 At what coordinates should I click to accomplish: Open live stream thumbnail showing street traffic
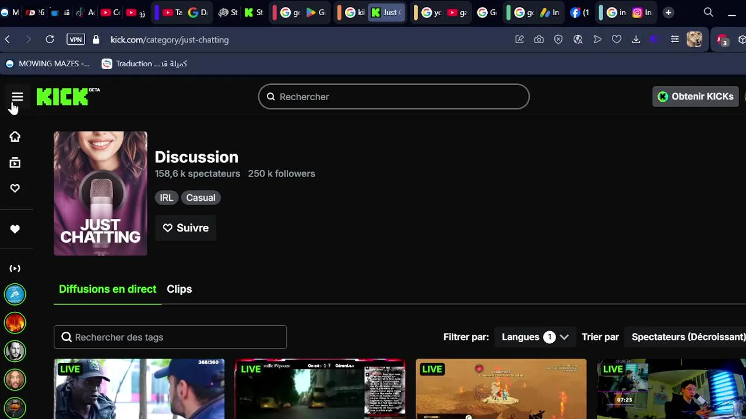tap(320, 389)
